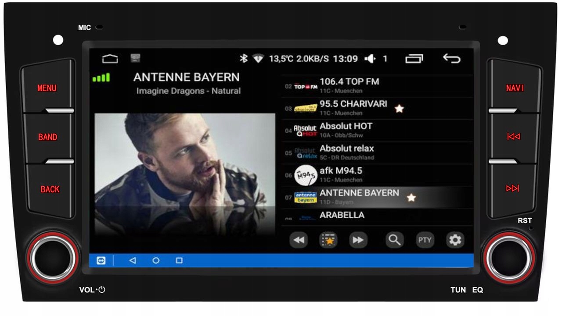Open recent apps icon in top bar

(x=414, y=59)
